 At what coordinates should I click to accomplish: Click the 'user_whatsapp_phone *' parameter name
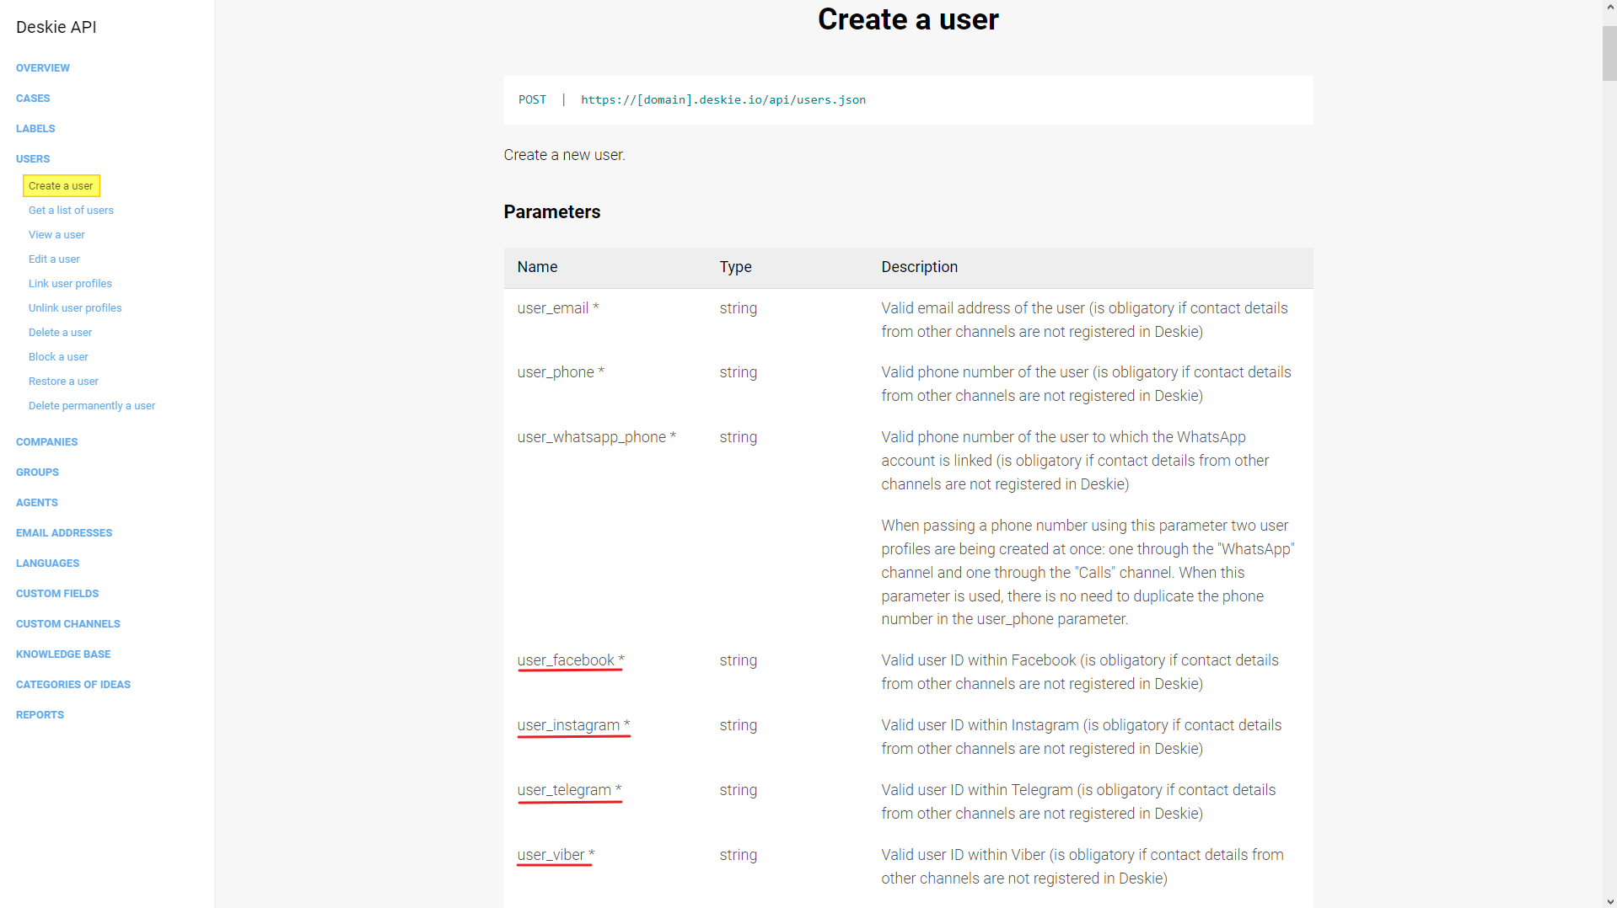(597, 437)
